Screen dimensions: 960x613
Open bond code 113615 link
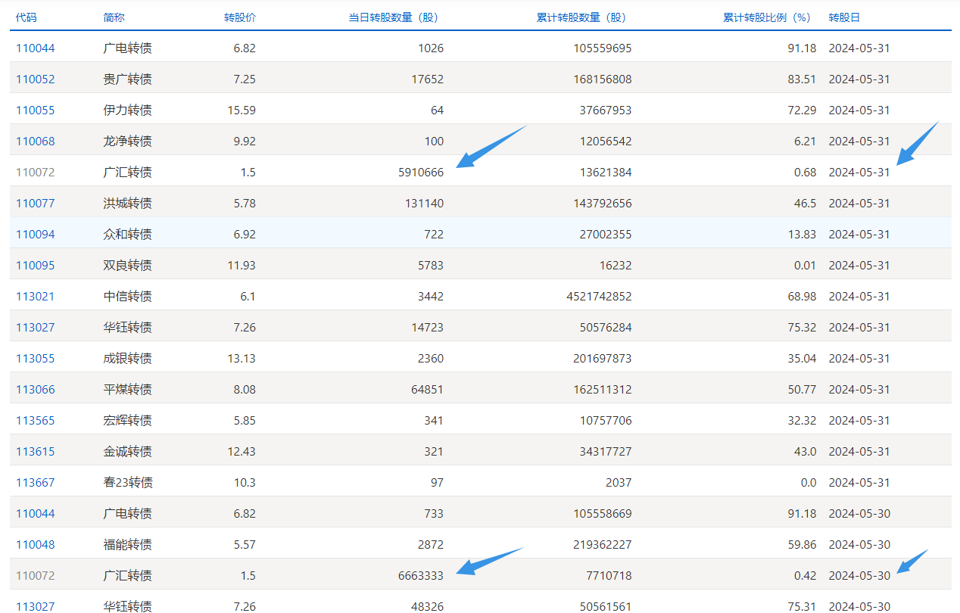click(x=36, y=452)
